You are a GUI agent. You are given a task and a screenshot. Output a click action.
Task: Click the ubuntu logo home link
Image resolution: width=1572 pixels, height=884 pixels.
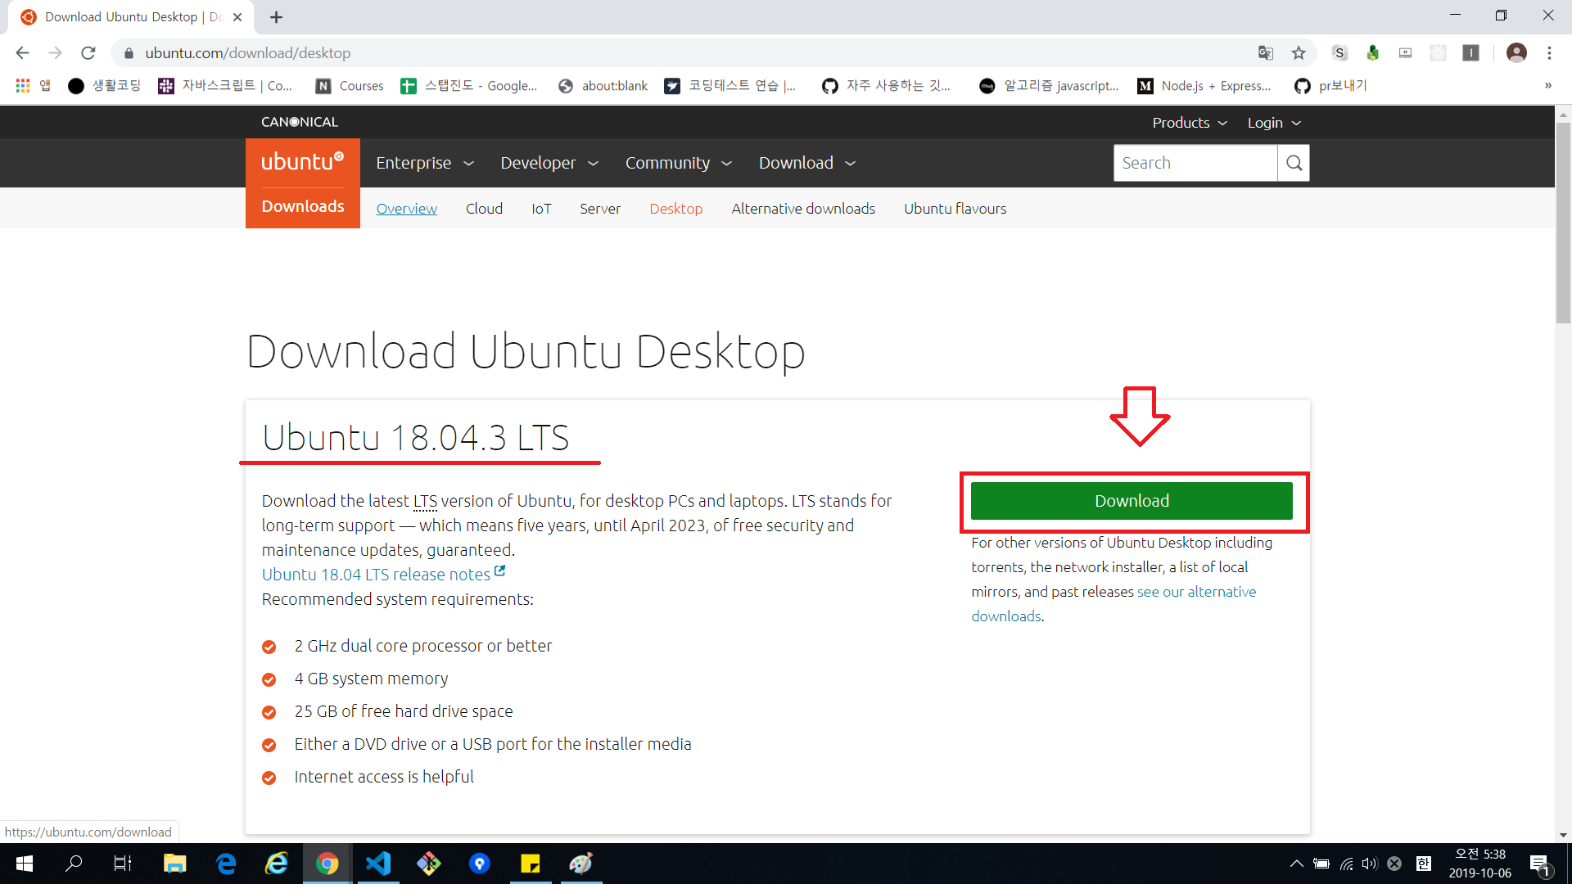tap(302, 162)
